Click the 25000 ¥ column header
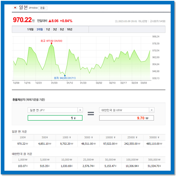 [132, 137]
